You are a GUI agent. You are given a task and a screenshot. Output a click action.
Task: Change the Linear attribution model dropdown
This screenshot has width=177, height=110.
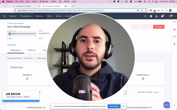click(x=157, y=92)
